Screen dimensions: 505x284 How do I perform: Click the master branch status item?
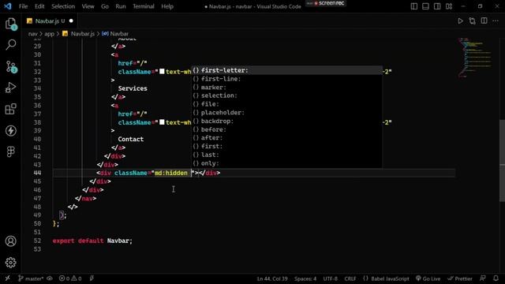[31, 278]
